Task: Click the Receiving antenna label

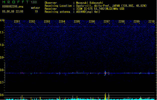Action: pos(57,12)
